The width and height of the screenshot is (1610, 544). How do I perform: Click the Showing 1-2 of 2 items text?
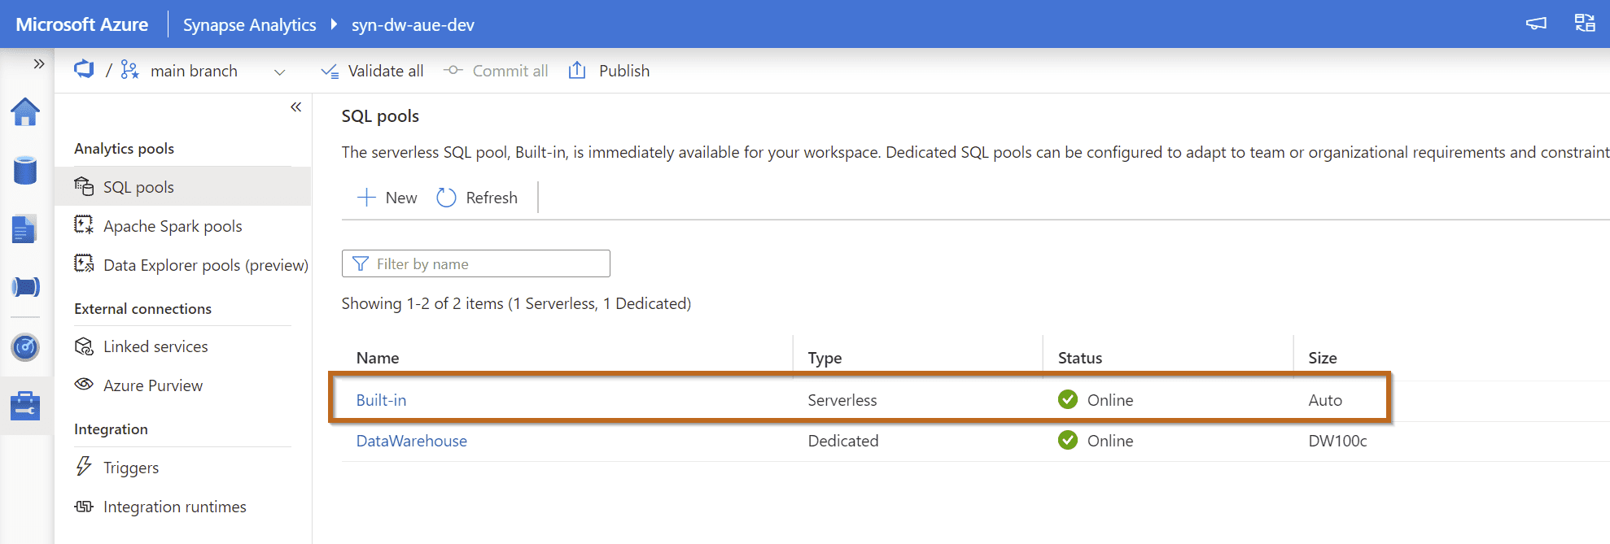(x=516, y=303)
